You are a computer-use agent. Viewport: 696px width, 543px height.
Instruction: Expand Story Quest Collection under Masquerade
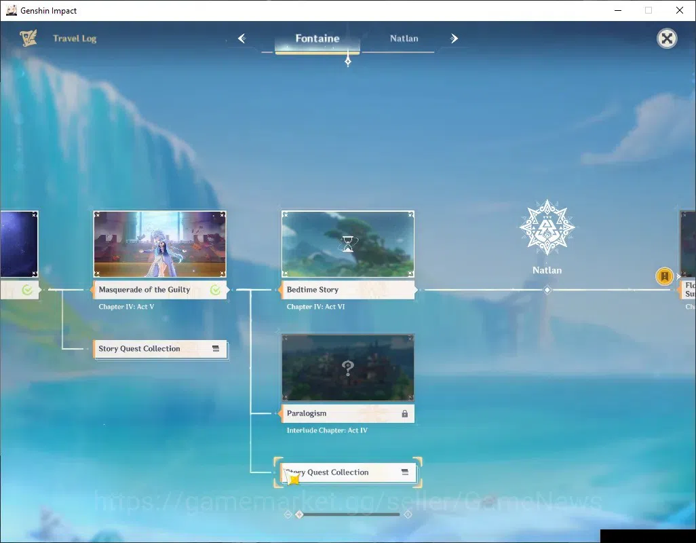point(160,349)
